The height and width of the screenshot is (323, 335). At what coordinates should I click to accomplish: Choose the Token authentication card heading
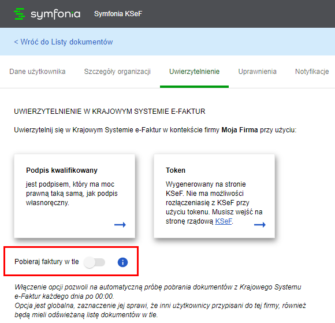(x=176, y=170)
